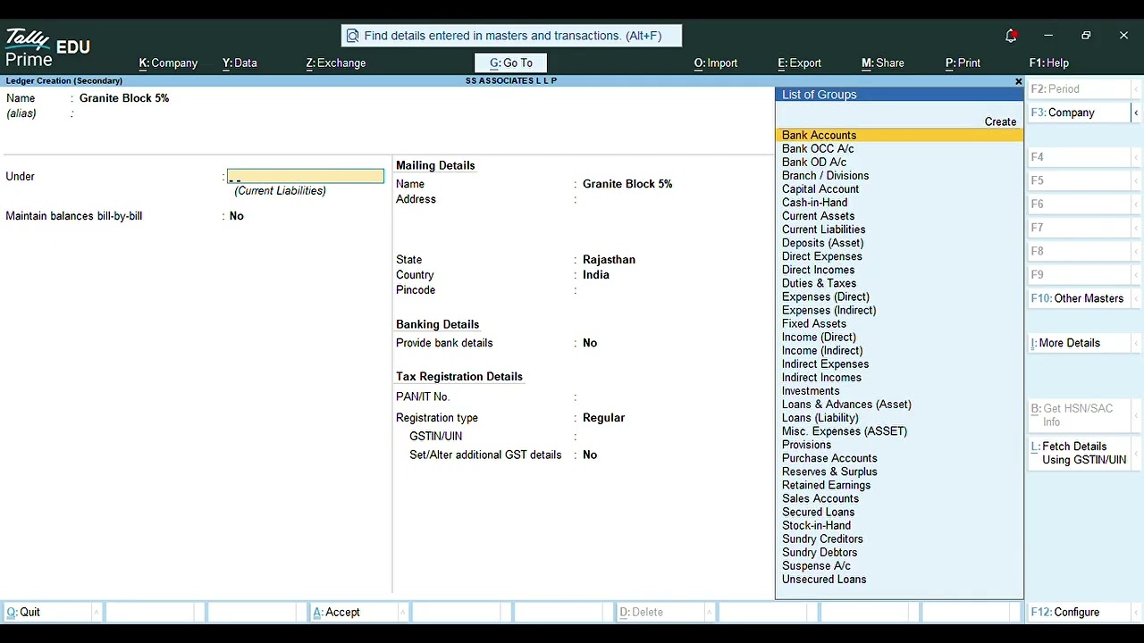The image size is (1144, 643).
Task: Select Sundry Creditors group
Action: [899, 539]
